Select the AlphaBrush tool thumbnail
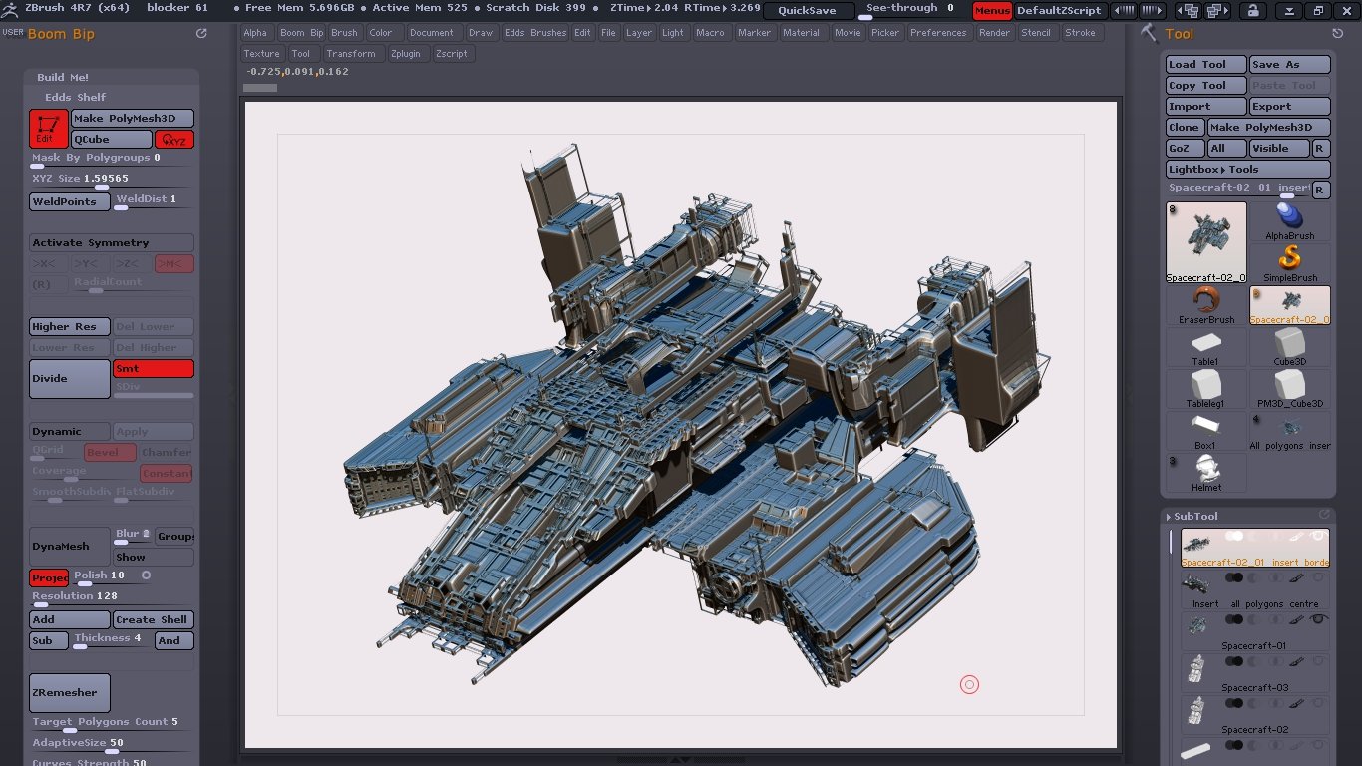The height and width of the screenshot is (766, 1362). point(1289,219)
